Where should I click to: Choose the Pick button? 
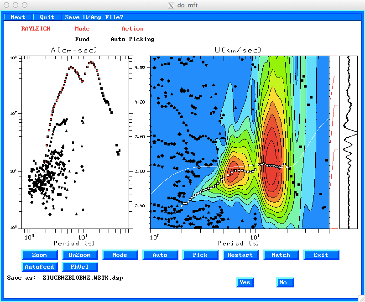click(200, 255)
